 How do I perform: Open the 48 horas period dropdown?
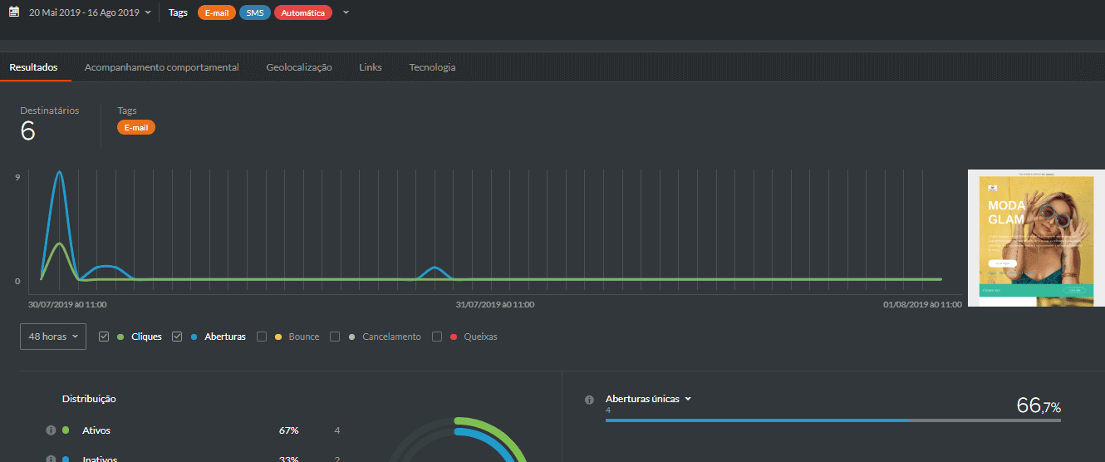[x=53, y=337]
